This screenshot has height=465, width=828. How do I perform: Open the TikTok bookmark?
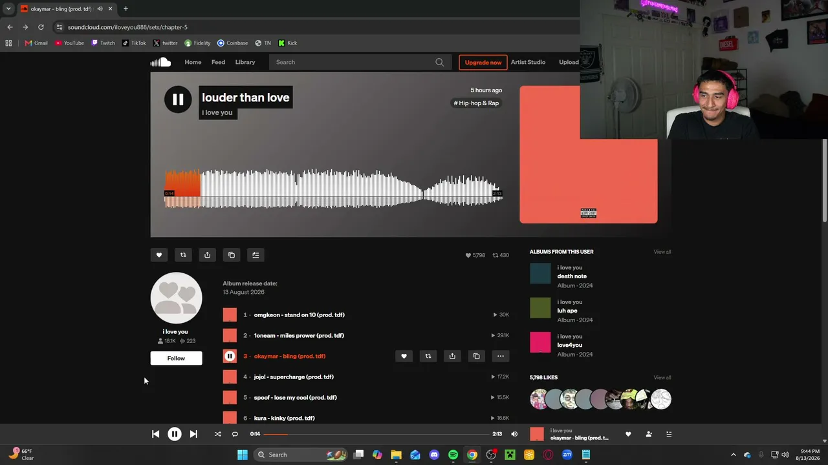[135, 43]
